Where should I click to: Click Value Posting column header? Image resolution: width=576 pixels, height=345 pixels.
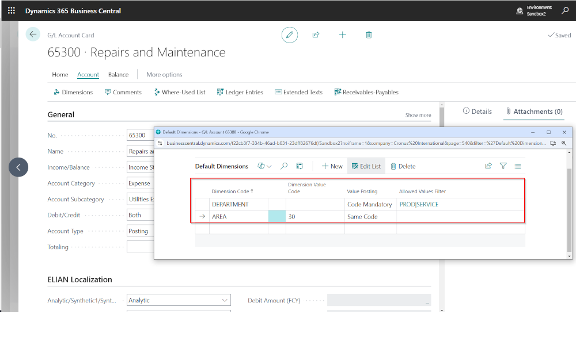click(362, 191)
